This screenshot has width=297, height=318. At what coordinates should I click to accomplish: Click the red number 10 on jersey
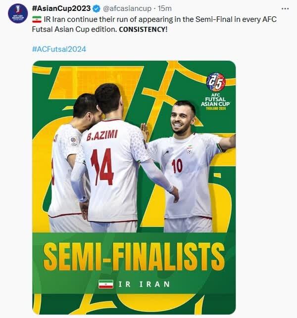click(177, 165)
